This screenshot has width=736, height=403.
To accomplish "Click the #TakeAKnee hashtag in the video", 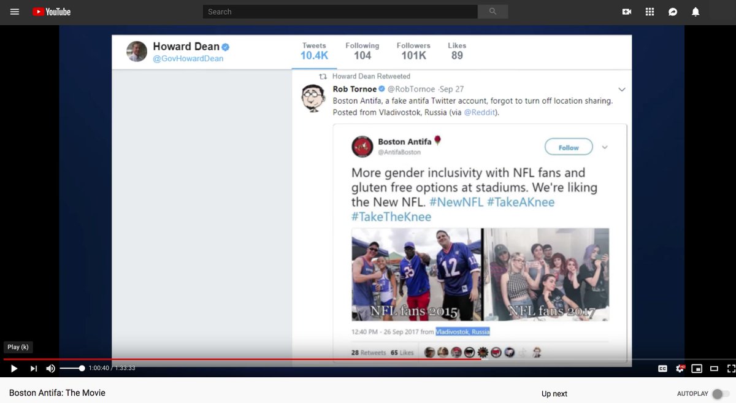I will coord(521,202).
